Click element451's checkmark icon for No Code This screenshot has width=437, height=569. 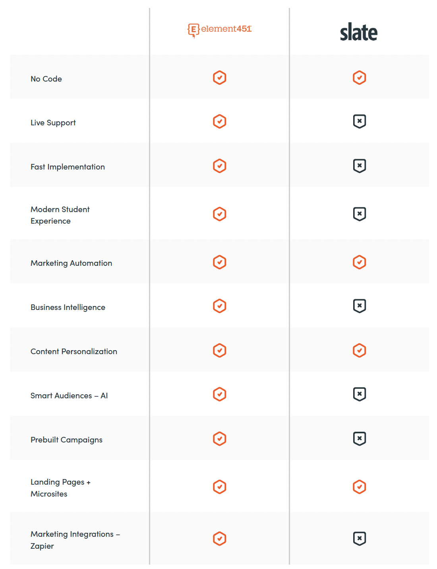click(220, 78)
